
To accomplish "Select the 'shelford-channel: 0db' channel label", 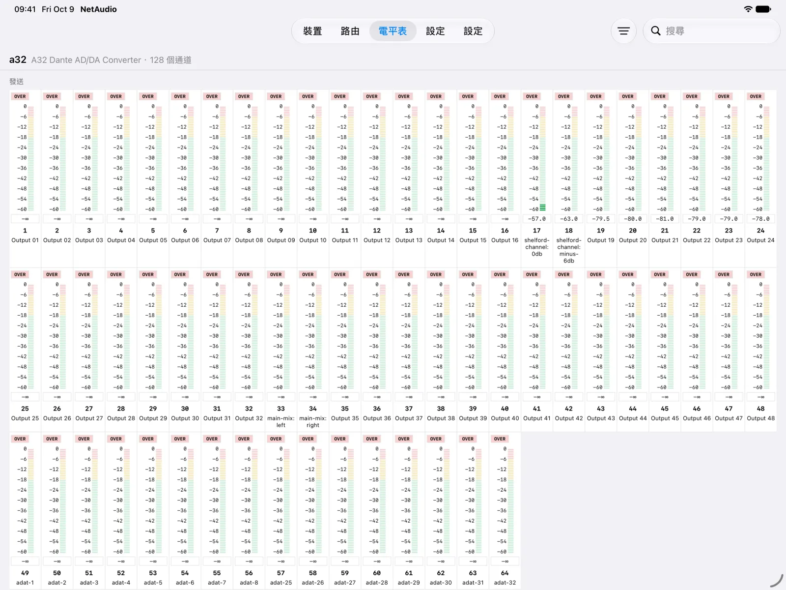I will point(537,247).
